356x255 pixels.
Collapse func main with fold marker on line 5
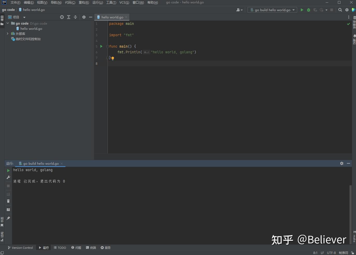(x=108, y=47)
